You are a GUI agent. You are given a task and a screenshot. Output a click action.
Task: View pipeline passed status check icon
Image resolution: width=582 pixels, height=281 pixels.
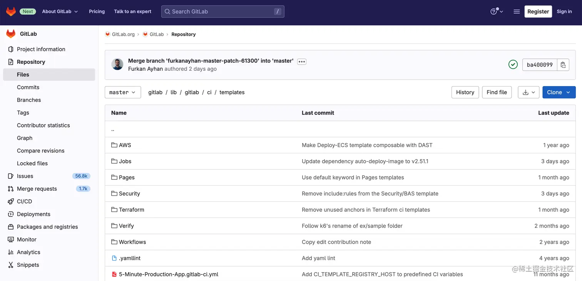(x=513, y=65)
